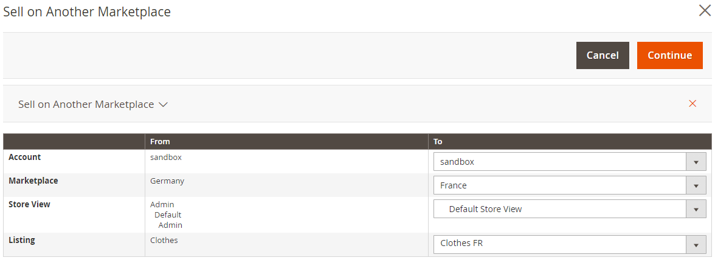Click the From column header
The image size is (715, 263).
[x=161, y=141]
